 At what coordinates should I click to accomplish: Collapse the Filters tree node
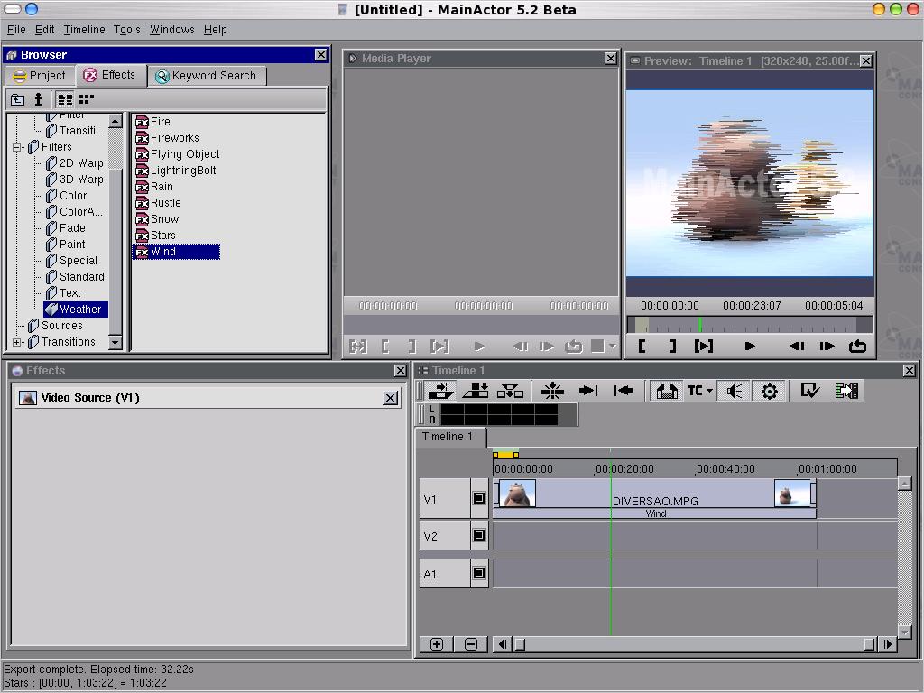(x=17, y=147)
